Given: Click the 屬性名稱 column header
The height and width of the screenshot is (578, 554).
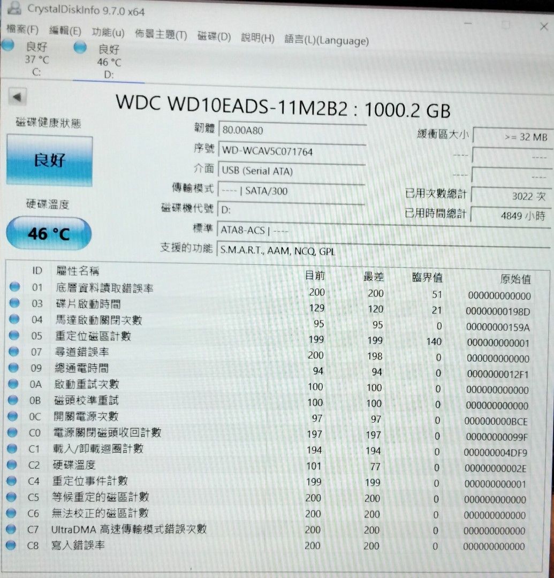Looking at the screenshot, I should coord(78,271).
